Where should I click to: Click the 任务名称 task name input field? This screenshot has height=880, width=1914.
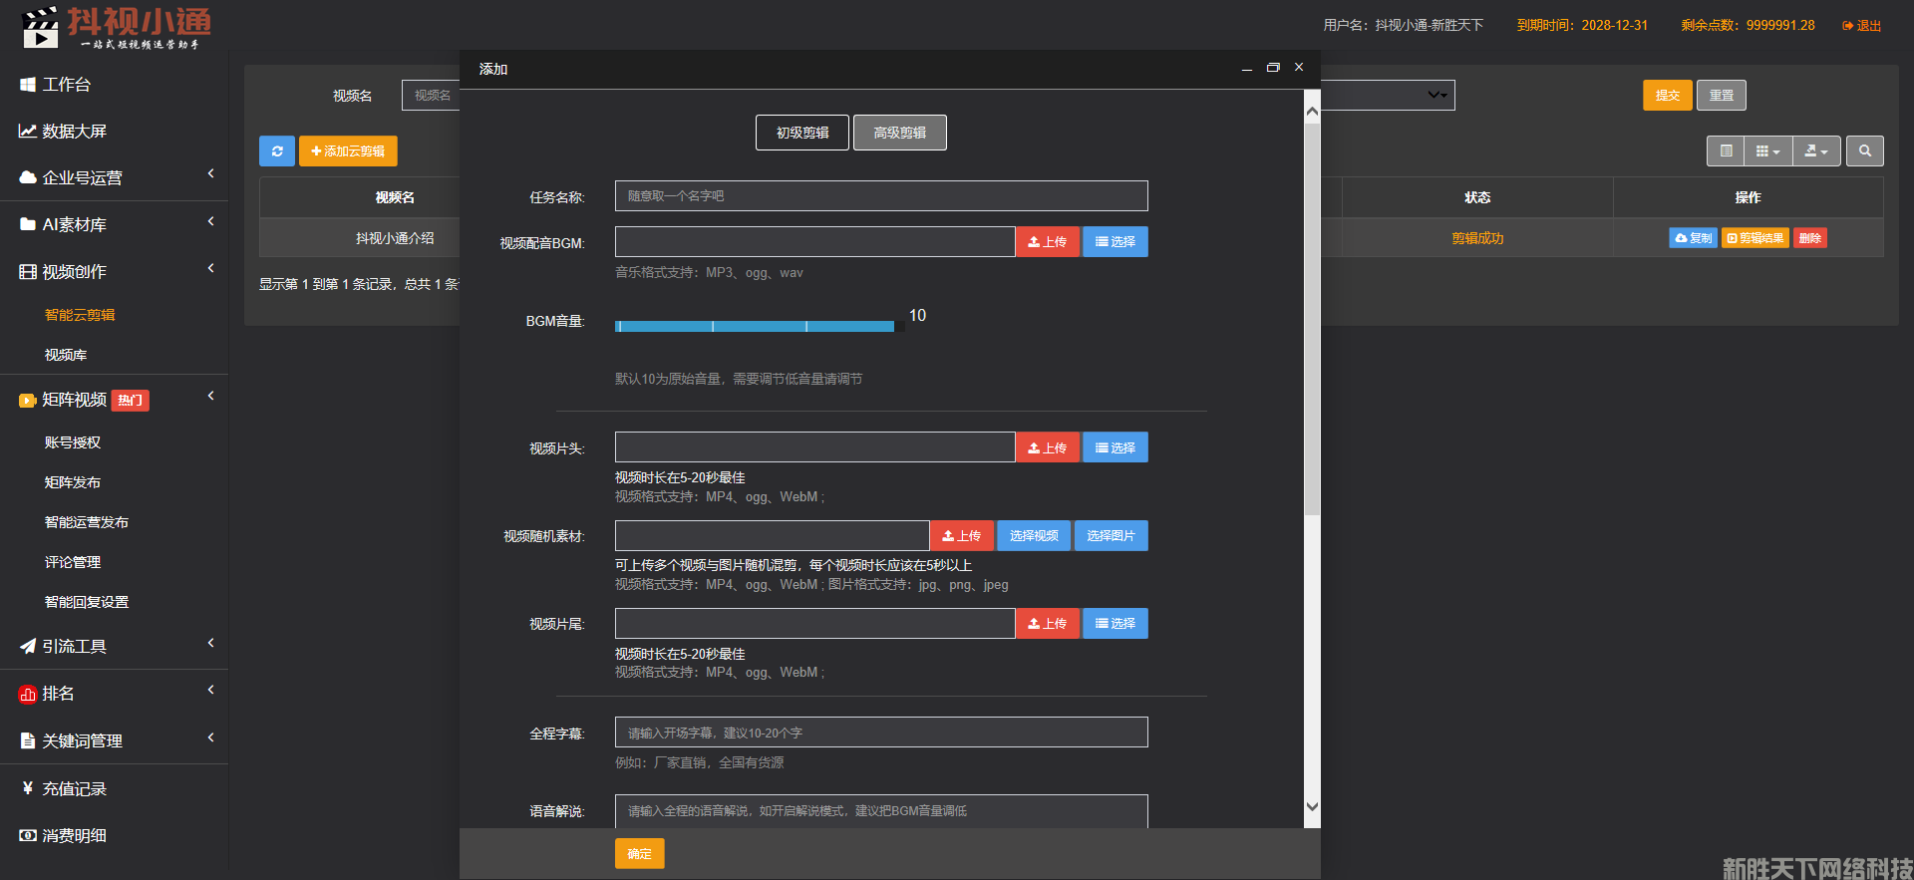coord(880,196)
